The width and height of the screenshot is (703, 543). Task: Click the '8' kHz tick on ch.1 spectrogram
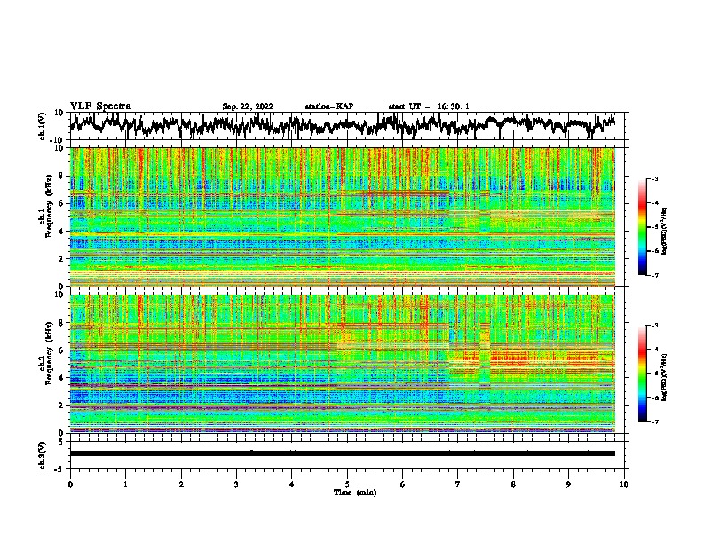62,176
